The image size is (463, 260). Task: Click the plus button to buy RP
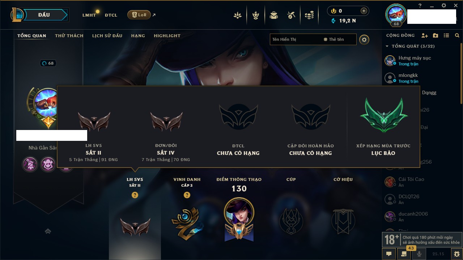[364, 11]
